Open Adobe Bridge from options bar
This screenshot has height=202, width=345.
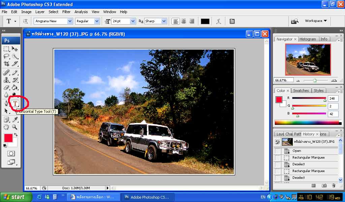click(x=294, y=21)
